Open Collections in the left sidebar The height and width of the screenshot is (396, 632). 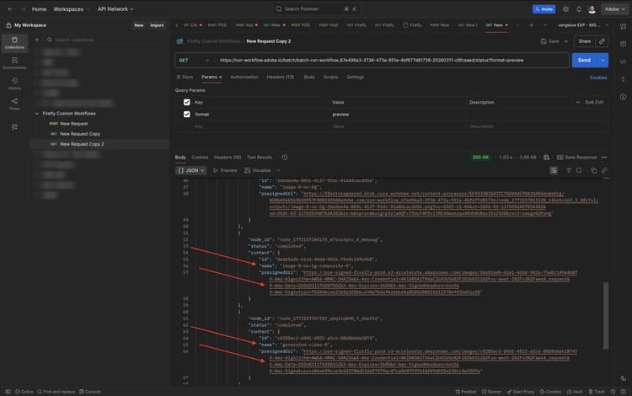14,43
